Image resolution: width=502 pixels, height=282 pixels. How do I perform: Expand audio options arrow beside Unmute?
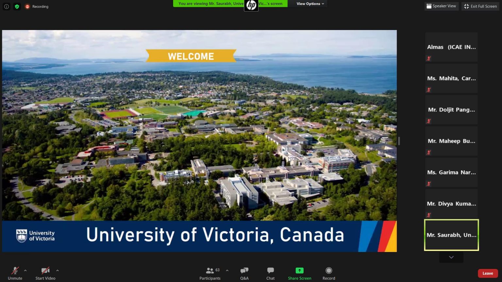(x=25, y=270)
